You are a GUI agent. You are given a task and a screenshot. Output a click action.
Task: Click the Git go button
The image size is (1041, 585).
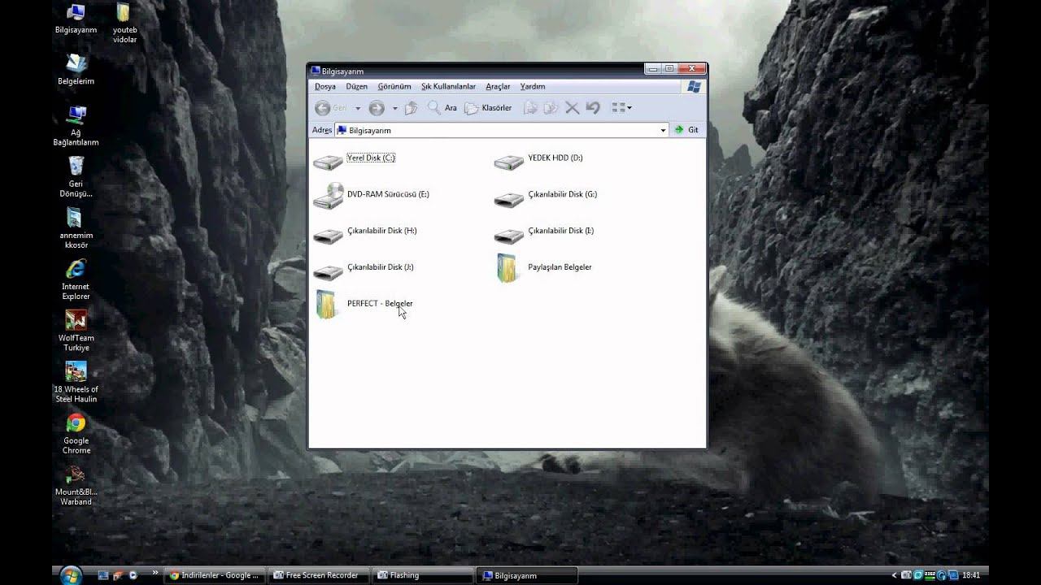point(686,130)
